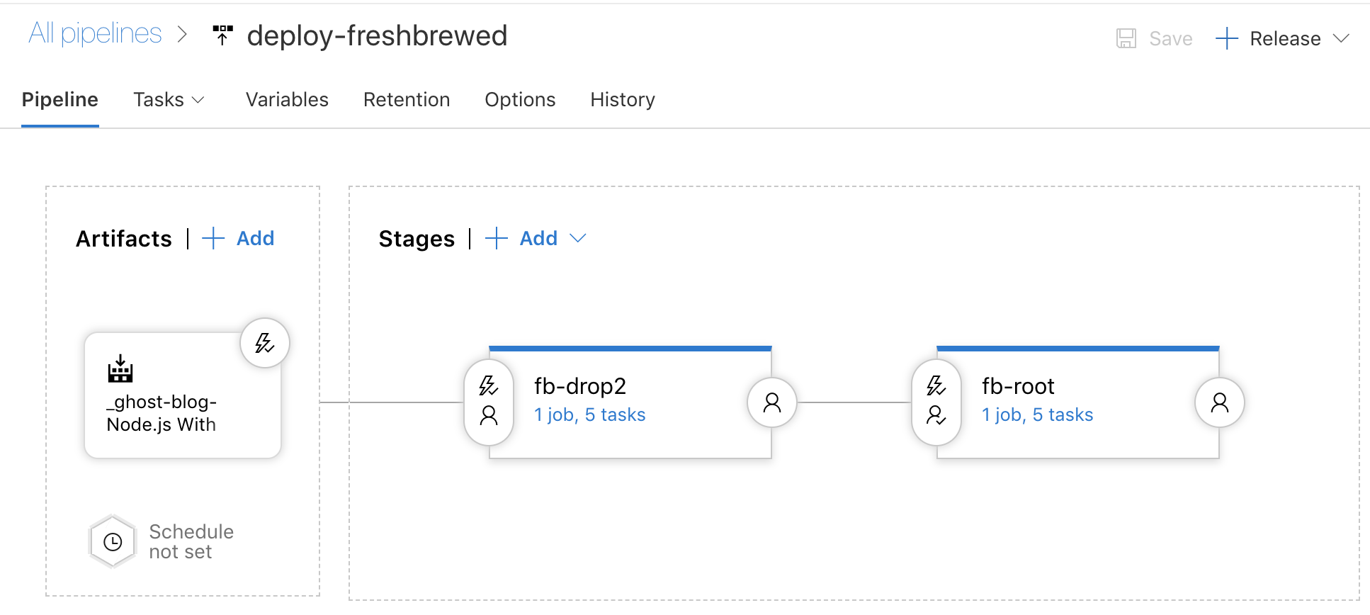Open pre-deployment conditions for fb-root
Viewport: 1370px width, 615px height.
(x=936, y=402)
